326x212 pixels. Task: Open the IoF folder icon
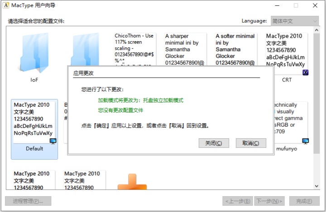[34, 53]
